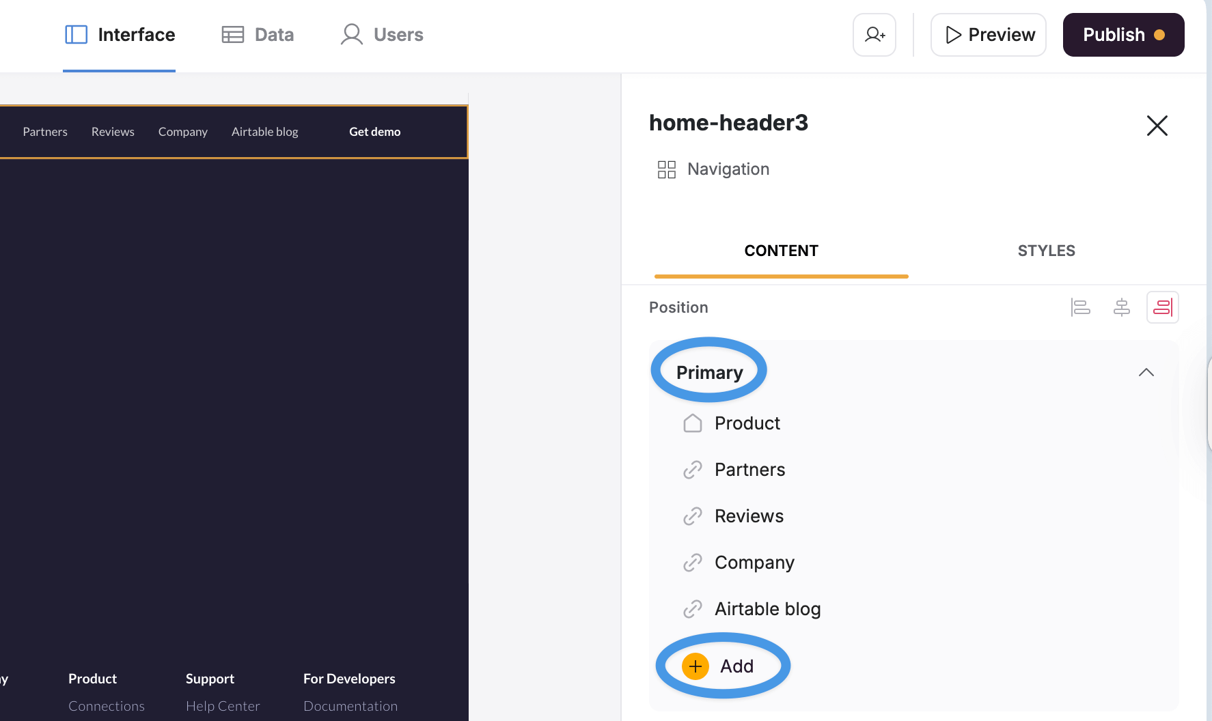The image size is (1212, 721).
Task: Click Get demo in the header preview
Action: click(x=374, y=132)
